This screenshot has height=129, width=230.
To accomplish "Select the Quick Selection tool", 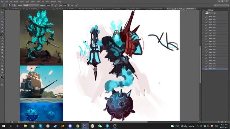I will pyautogui.click(x=2, y=22).
